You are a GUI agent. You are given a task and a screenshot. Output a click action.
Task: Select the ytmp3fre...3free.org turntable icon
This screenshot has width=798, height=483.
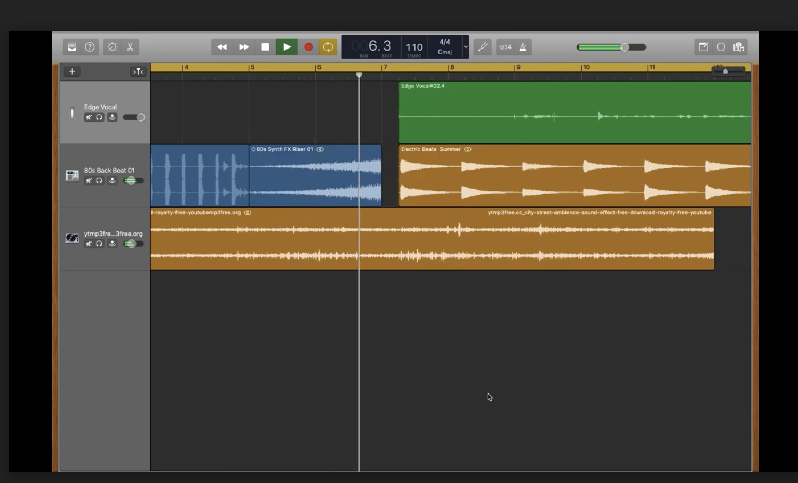tap(72, 238)
